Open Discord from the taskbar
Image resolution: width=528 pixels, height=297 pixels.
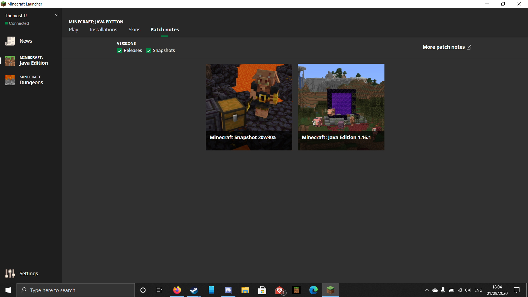tap(228, 290)
